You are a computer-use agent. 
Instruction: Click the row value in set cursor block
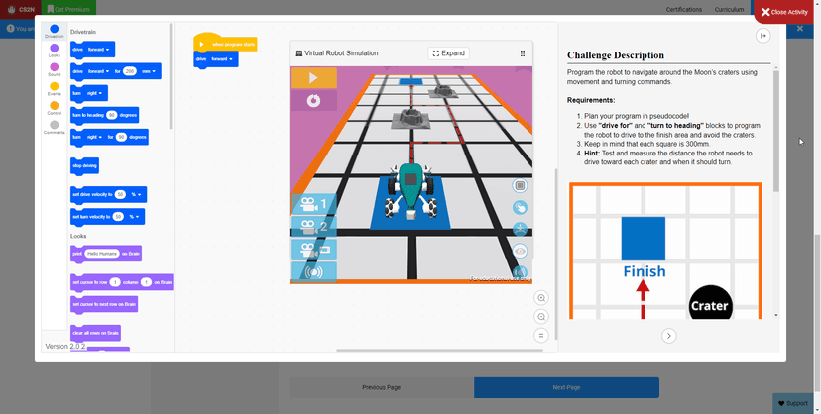click(115, 282)
